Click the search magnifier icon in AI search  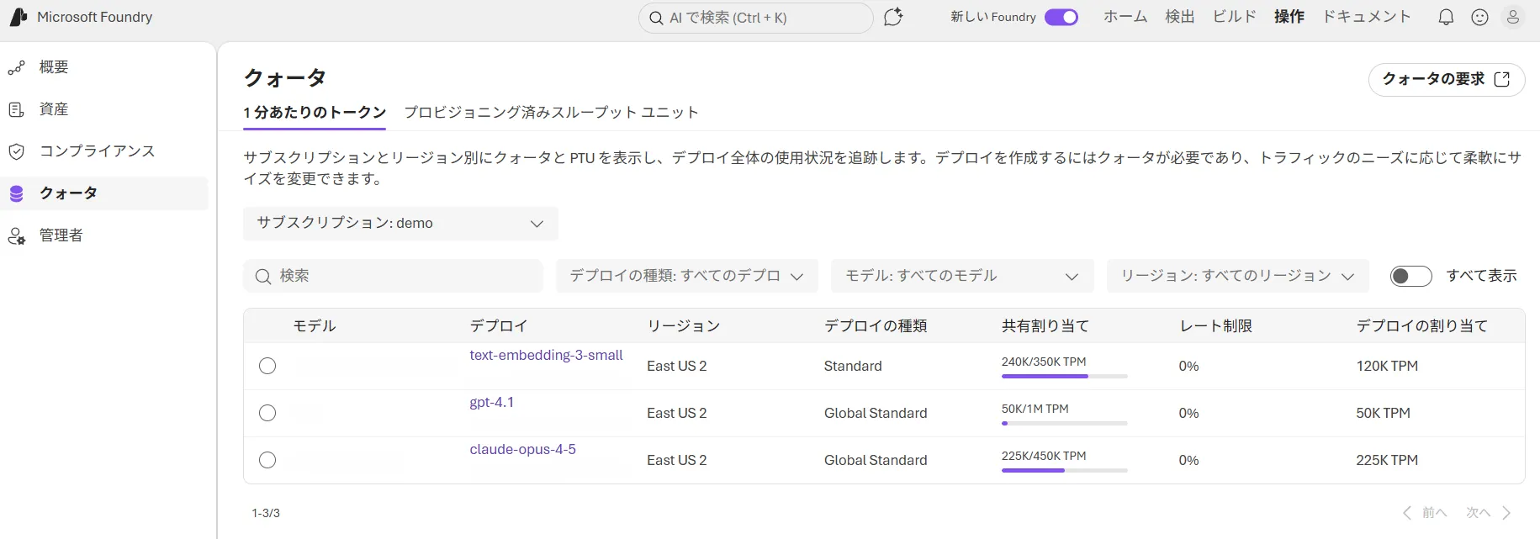(x=656, y=18)
